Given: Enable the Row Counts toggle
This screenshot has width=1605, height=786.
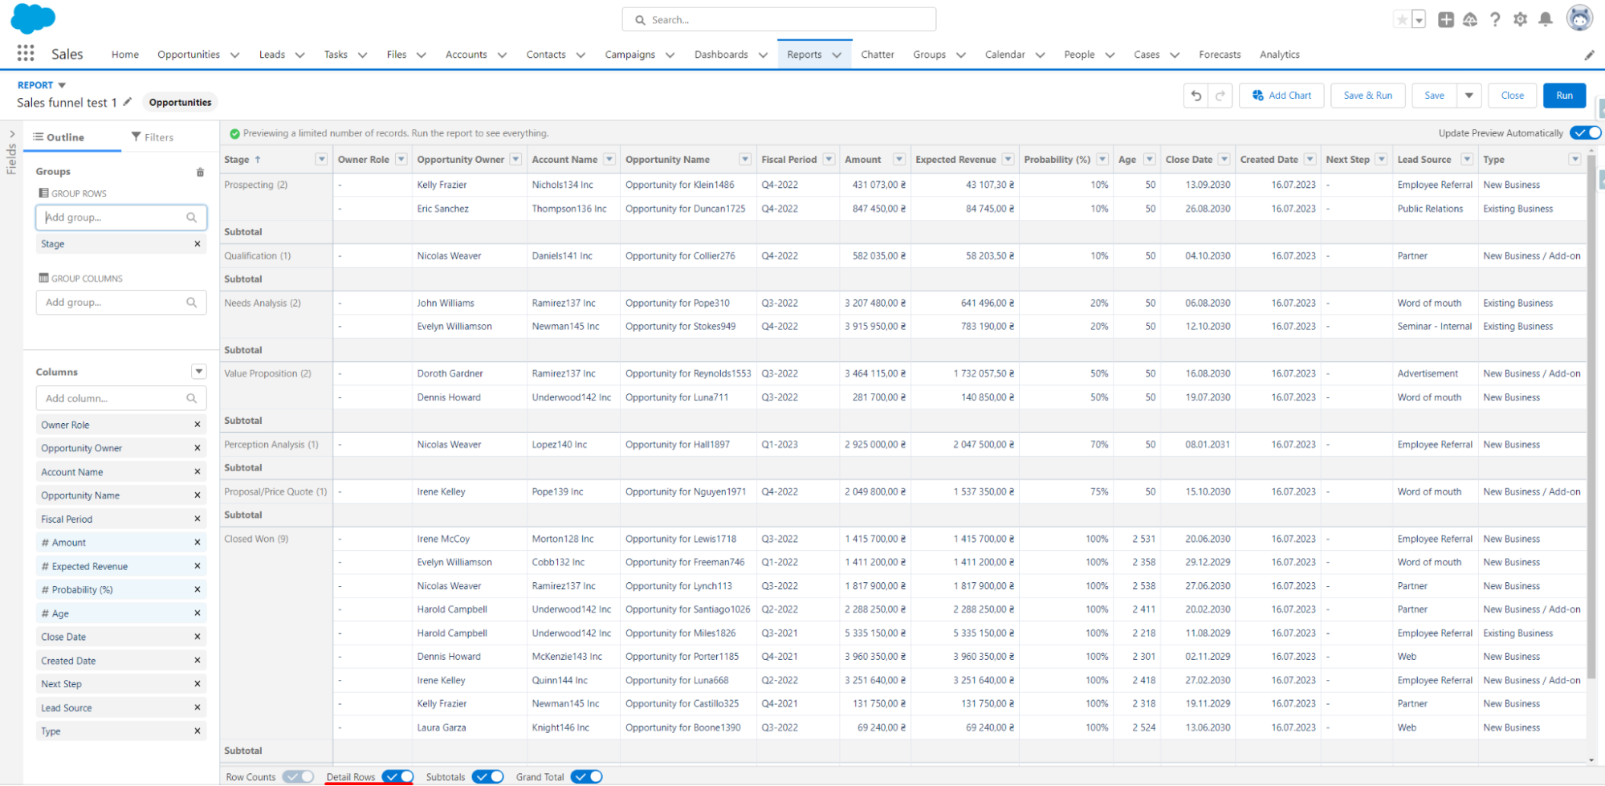Looking at the screenshot, I should click(298, 776).
